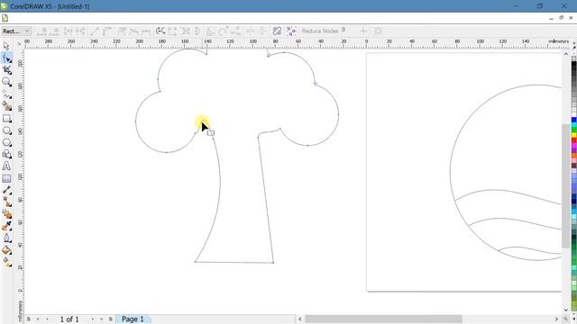Select the Table tool
Image resolution: width=577 pixels, height=324 pixels.
pyautogui.click(x=6, y=178)
